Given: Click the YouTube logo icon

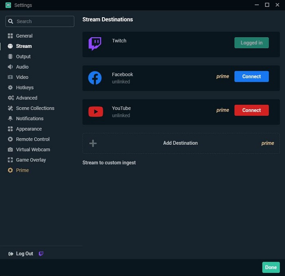Looking at the screenshot, I should [x=96, y=112].
